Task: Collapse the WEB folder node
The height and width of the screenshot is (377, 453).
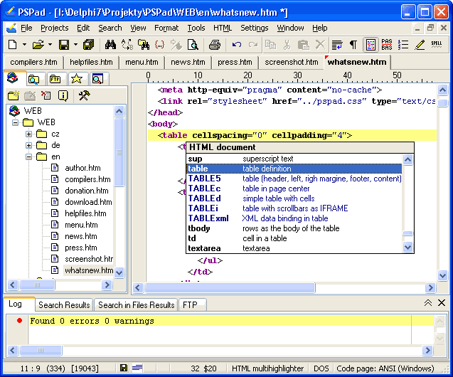Action: coord(15,122)
